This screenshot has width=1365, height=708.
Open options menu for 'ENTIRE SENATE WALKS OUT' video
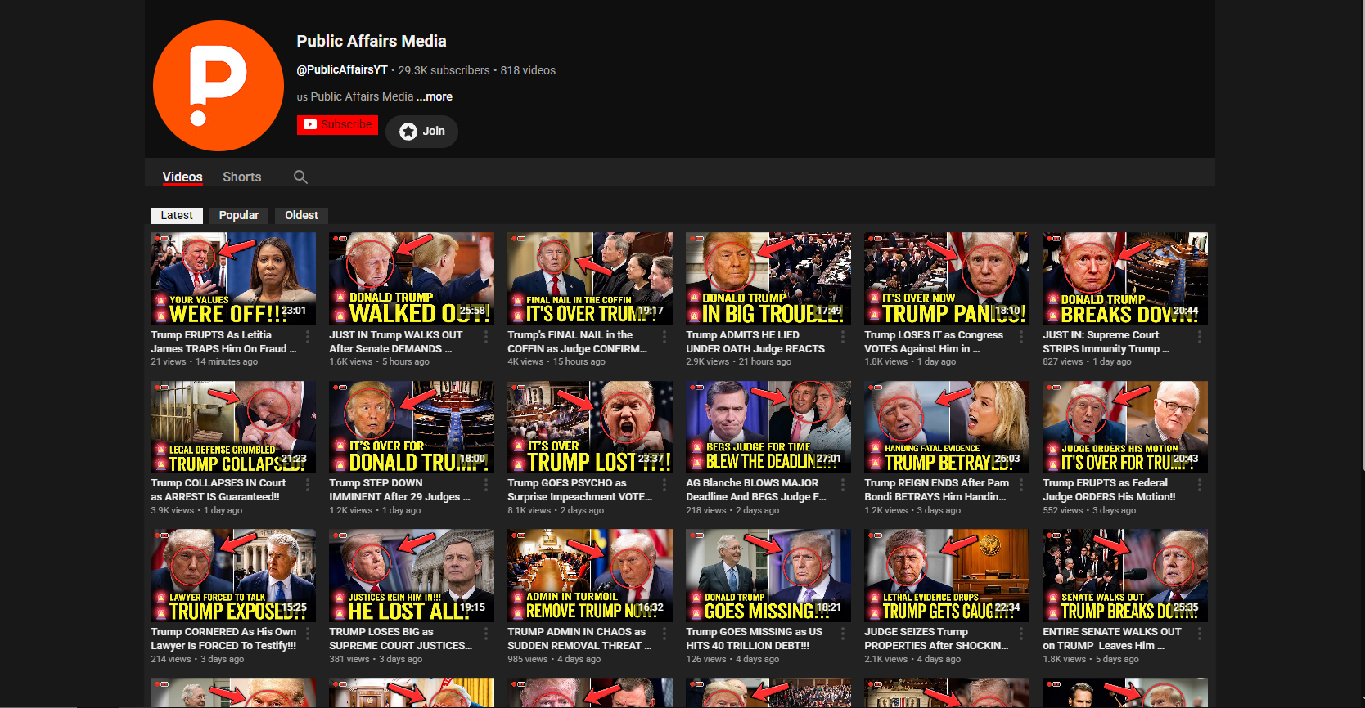click(x=1200, y=634)
